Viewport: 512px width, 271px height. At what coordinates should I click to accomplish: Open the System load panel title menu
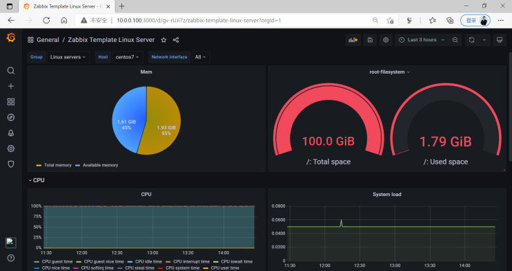pos(386,194)
